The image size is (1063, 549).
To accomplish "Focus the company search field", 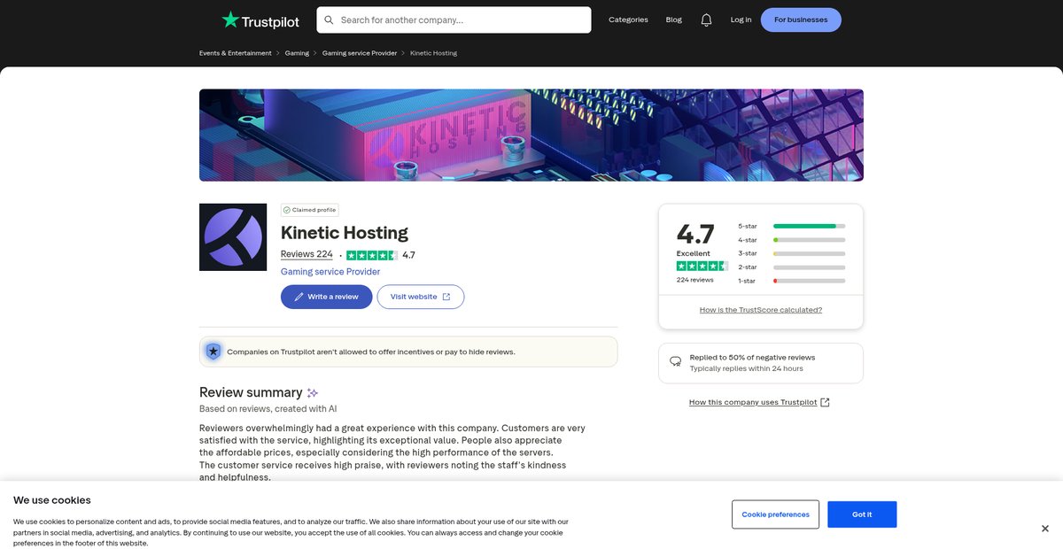I will click(454, 20).
